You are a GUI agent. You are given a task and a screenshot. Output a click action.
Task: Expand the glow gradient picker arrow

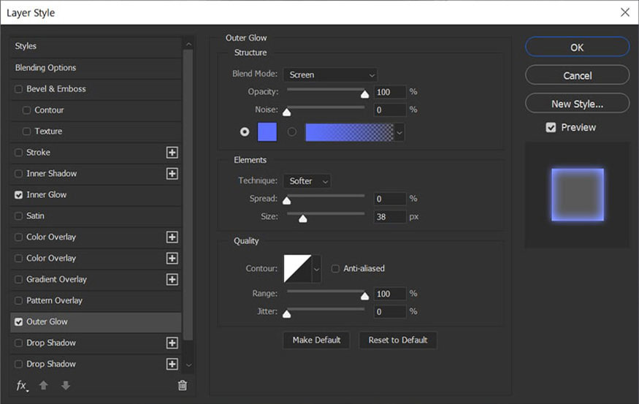[x=399, y=132]
